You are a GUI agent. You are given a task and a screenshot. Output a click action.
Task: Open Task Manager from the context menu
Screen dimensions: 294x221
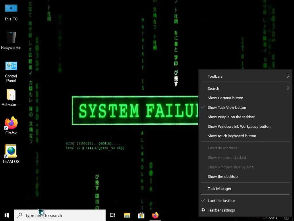click(245, 188)
